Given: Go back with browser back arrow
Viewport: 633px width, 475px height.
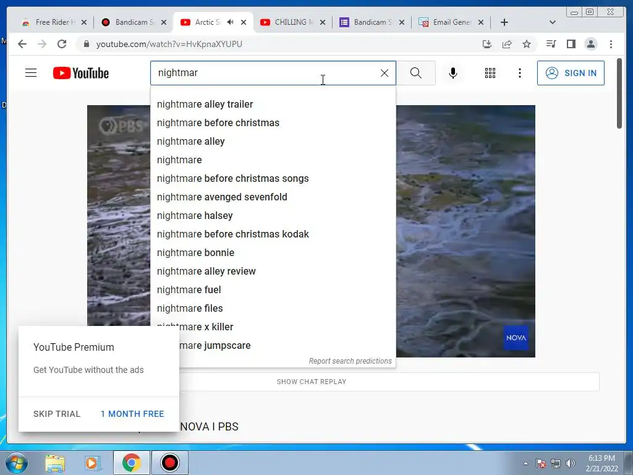Looking at the screenshot, I should click(x=22, y=44).
